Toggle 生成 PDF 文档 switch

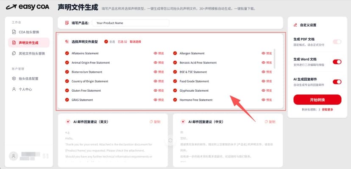coord(337,42)
